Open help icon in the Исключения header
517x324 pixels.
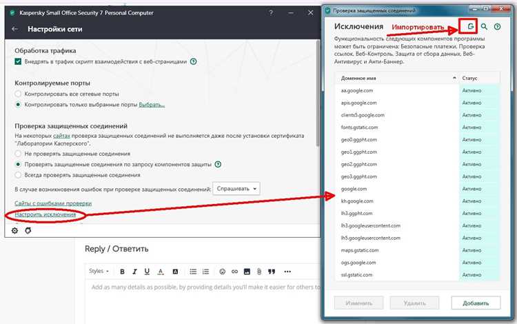click(x=497, y=27)
